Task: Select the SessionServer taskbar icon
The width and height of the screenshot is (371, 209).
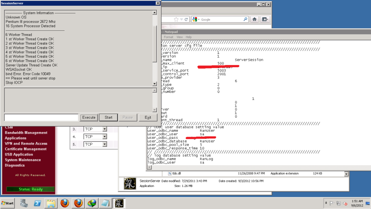Action: (119, 203)
